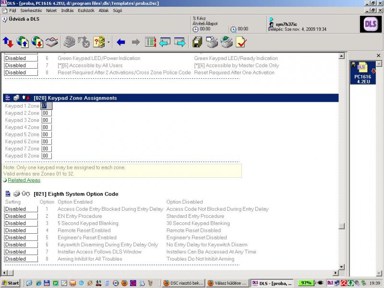Close the right side account panel
384x288 pixels.
click(378, 56)
